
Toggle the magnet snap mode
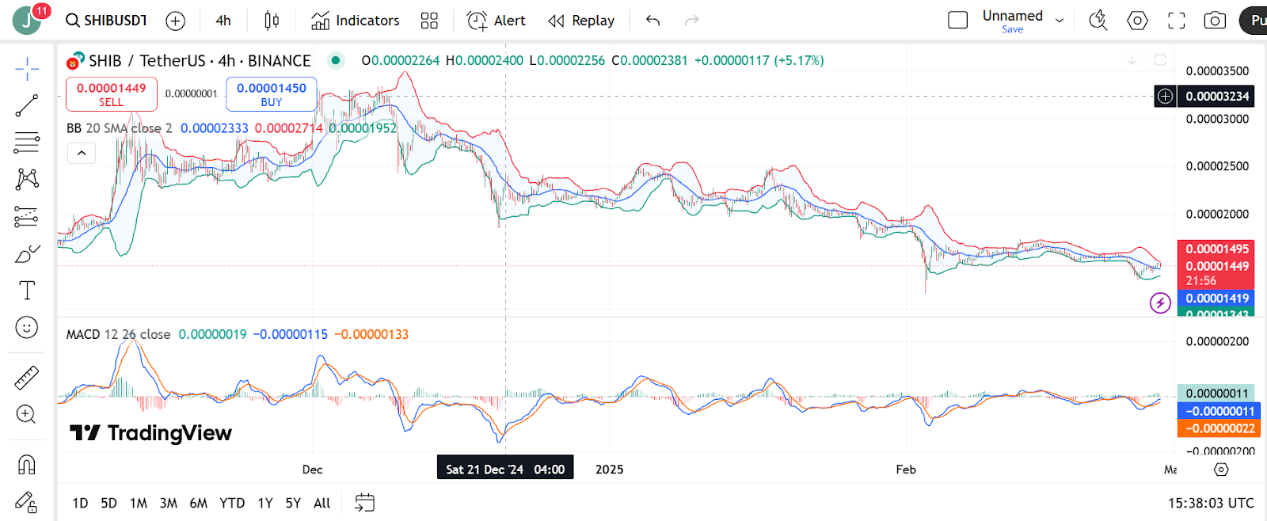(x=27, y=465)
